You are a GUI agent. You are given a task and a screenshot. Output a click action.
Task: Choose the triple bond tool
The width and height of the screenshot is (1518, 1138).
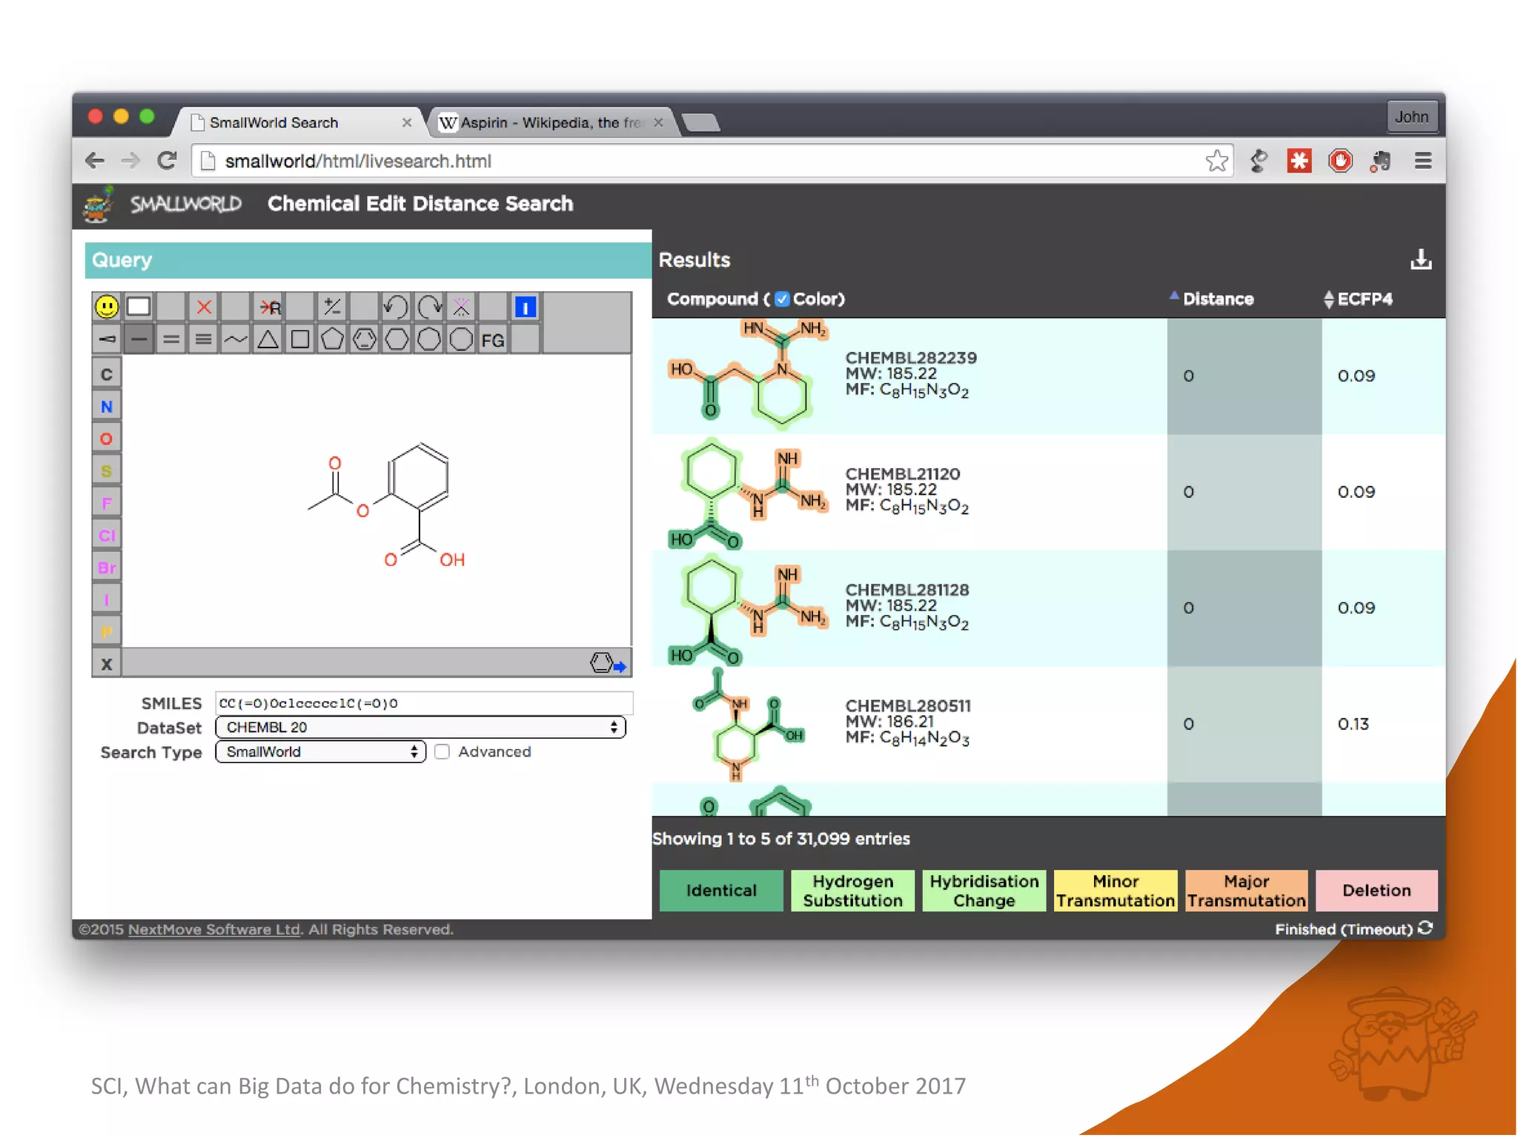click(203, 340)
